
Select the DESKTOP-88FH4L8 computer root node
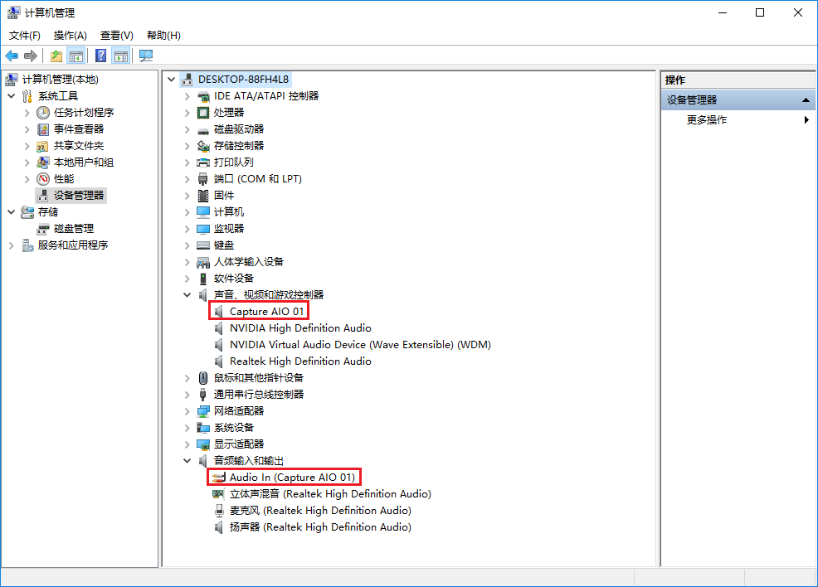[243, 79]
